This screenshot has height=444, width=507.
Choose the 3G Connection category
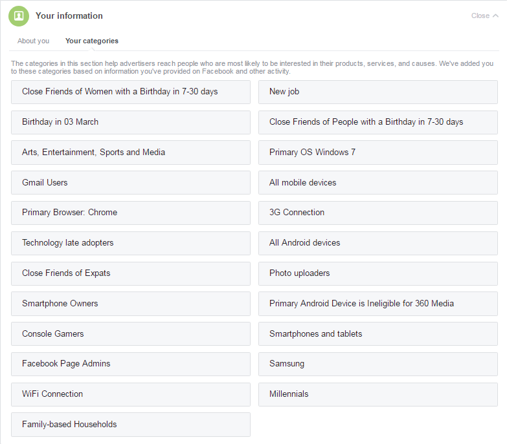tap(377, 213)
